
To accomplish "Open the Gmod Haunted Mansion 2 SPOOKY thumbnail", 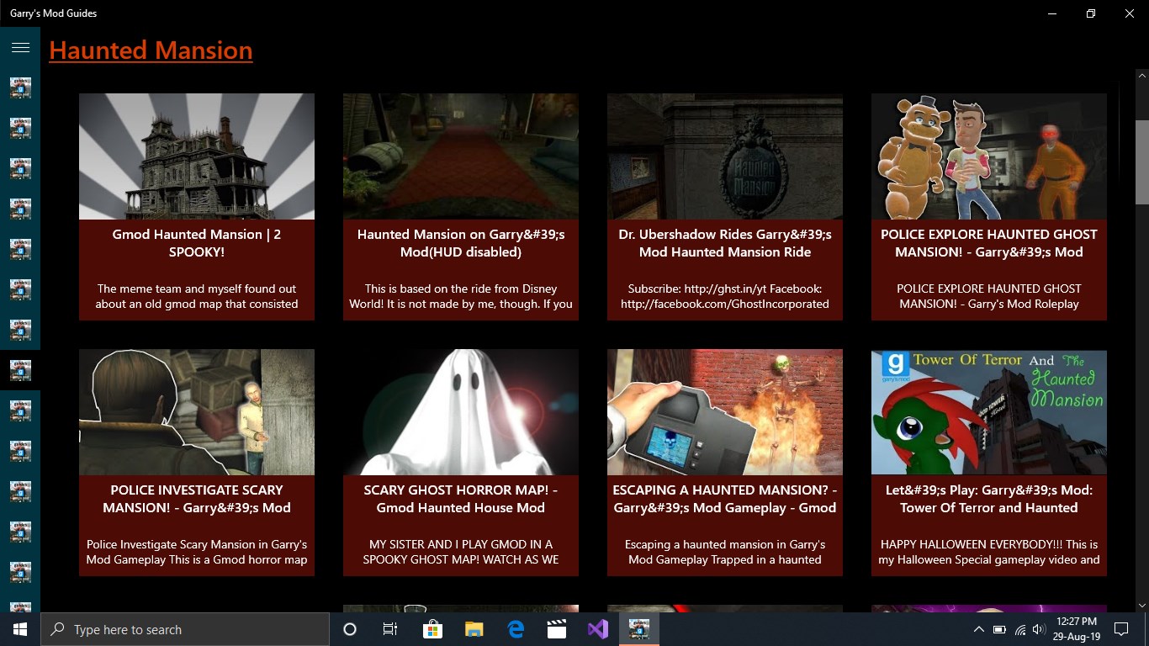I will point(197,156).
